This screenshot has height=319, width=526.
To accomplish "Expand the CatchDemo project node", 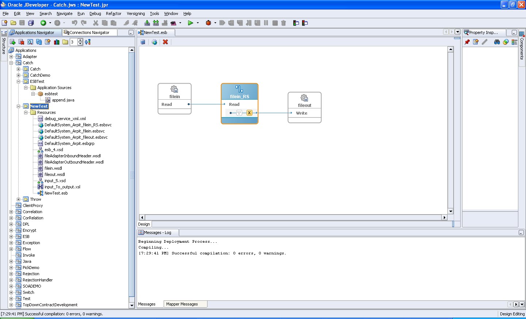I will [18, 75].
